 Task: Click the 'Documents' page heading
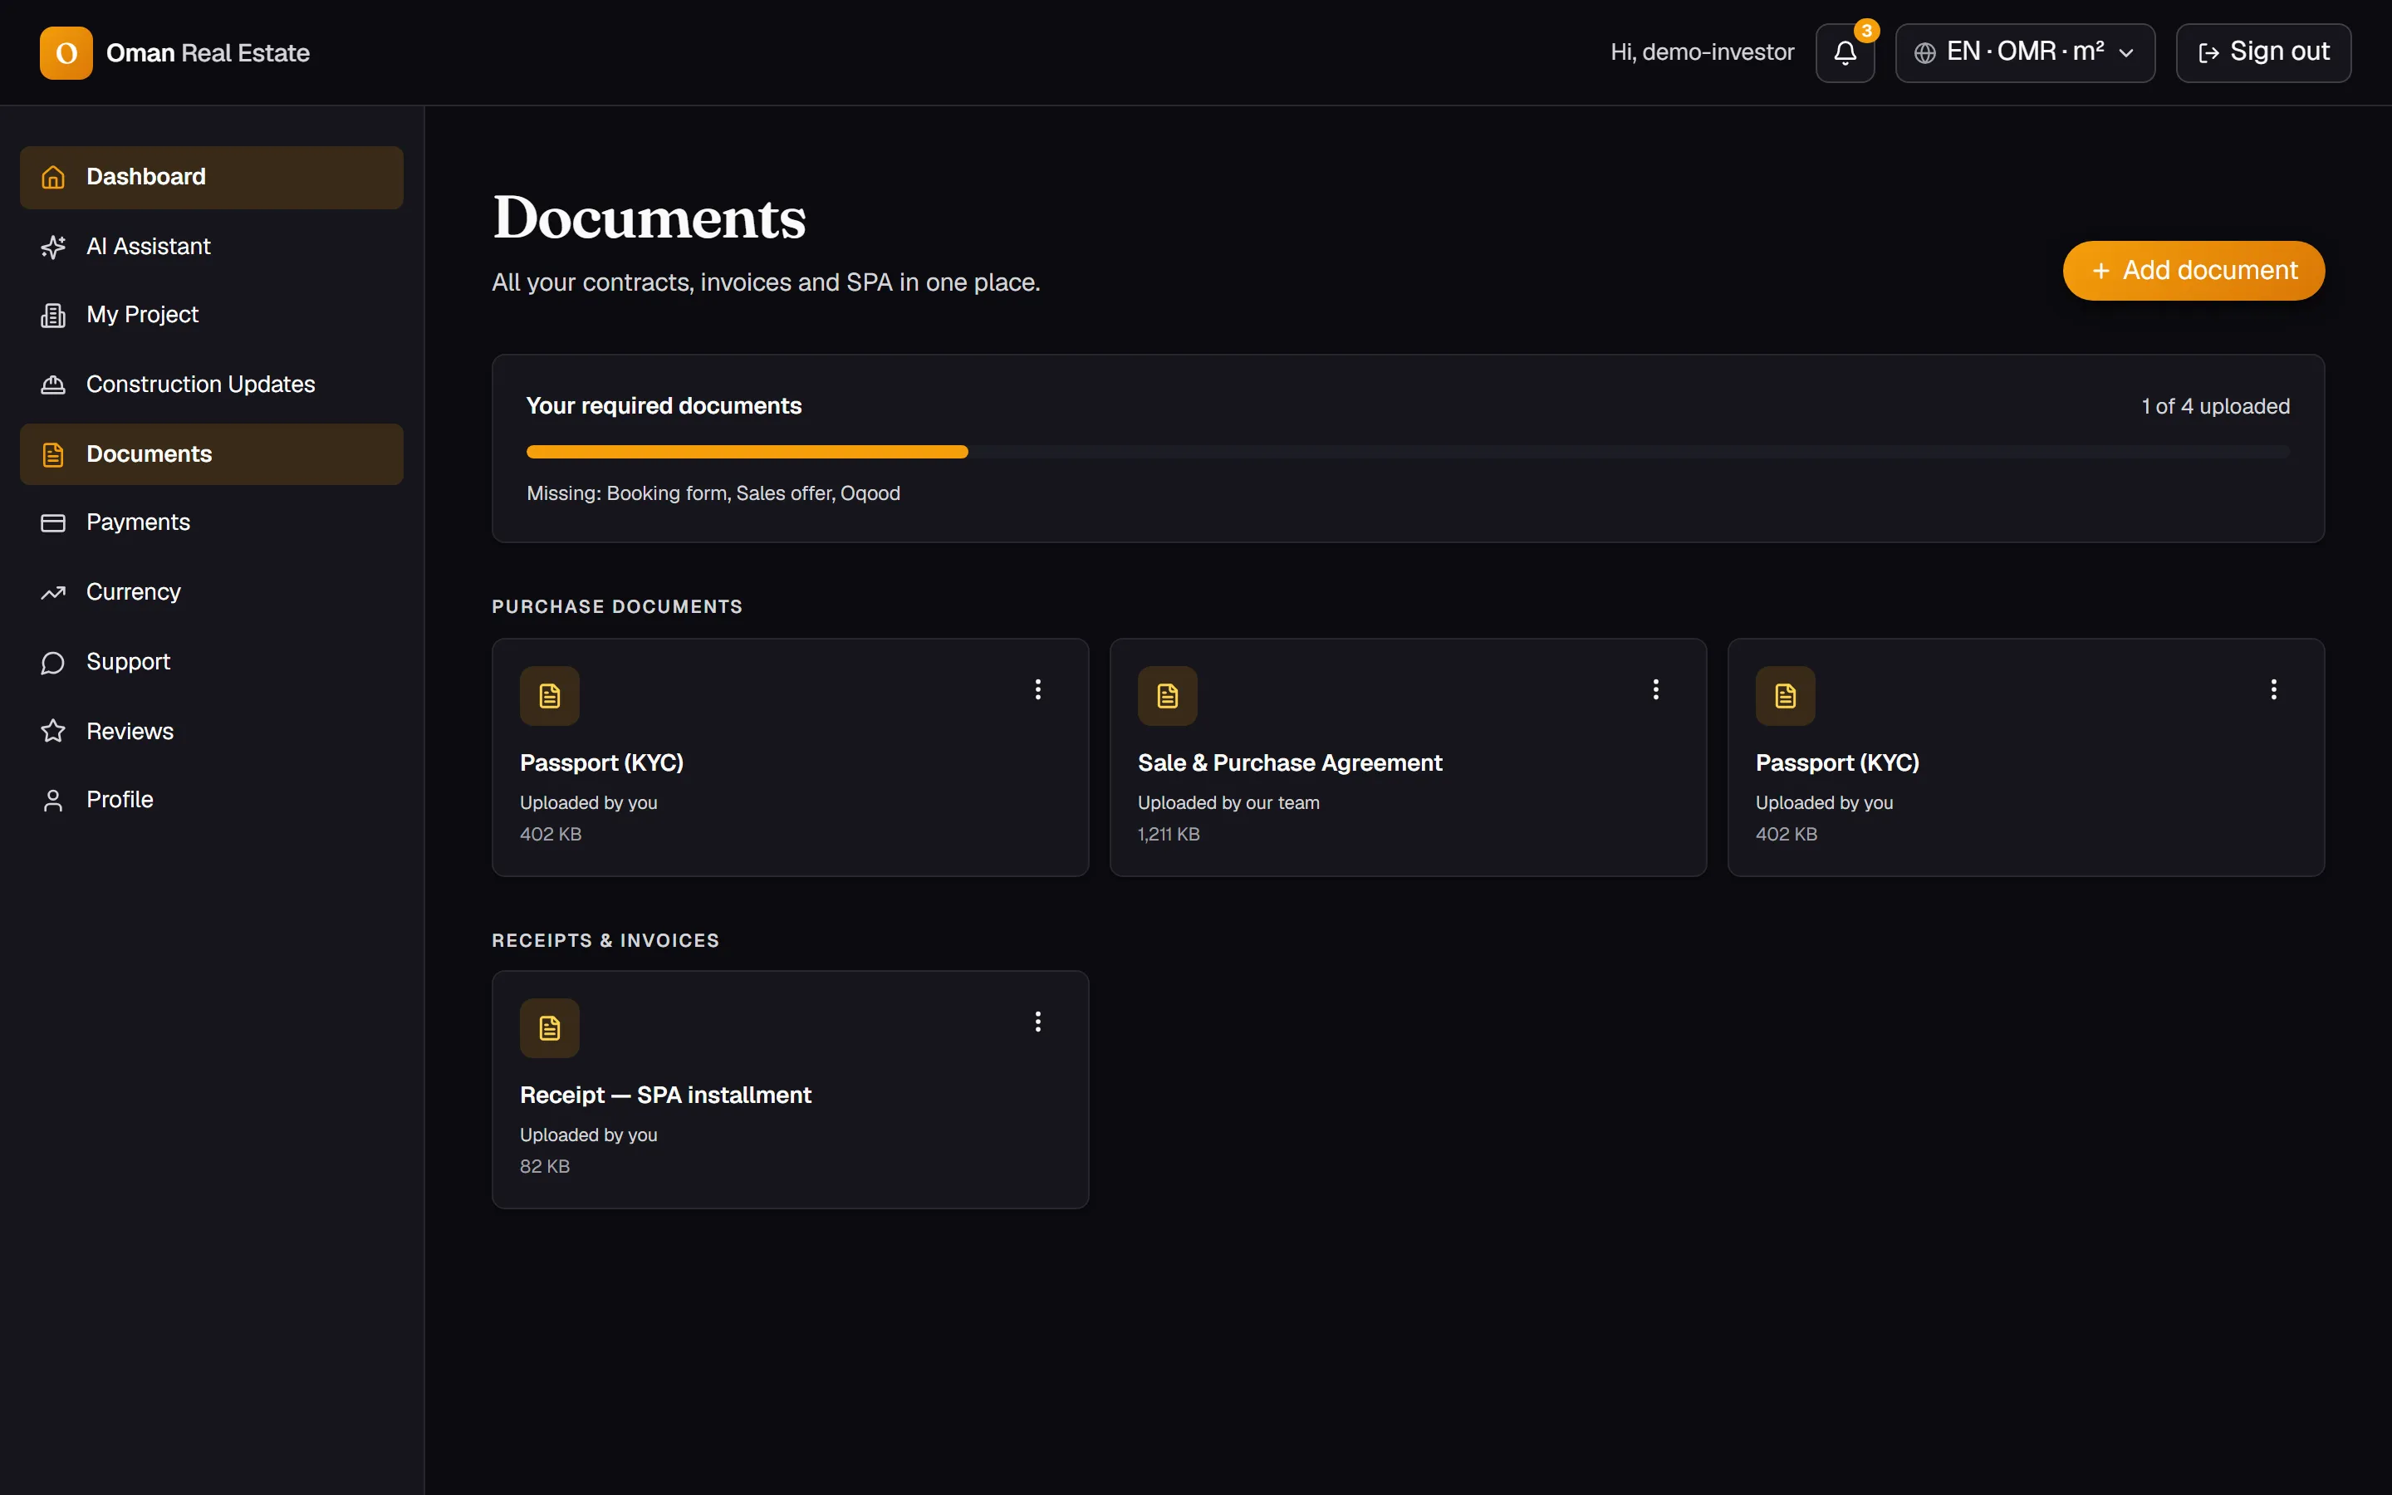click(649, 218)
